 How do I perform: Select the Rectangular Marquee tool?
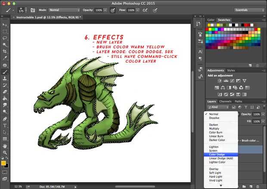(5, 31)
